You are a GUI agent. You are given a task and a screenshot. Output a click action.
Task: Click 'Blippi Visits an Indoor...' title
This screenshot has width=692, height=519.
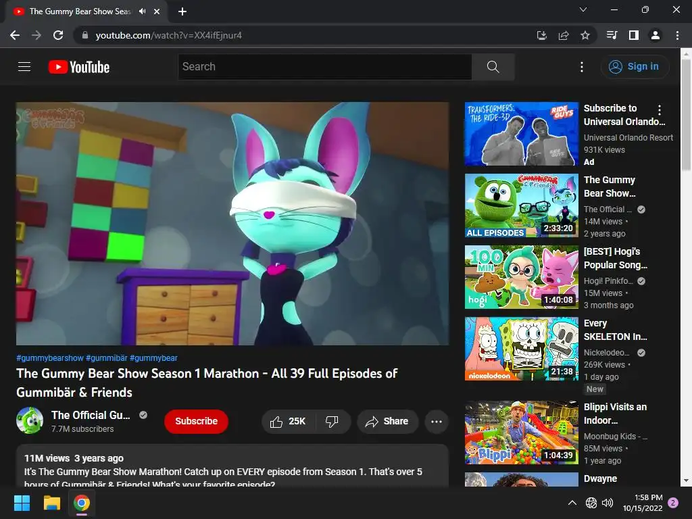point(616,414)
